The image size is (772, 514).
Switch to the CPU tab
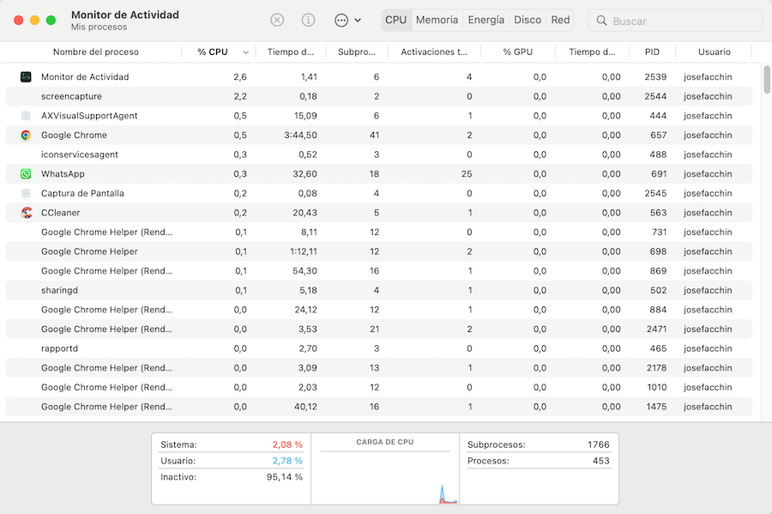pyautogui.click(x=395, y=21)
